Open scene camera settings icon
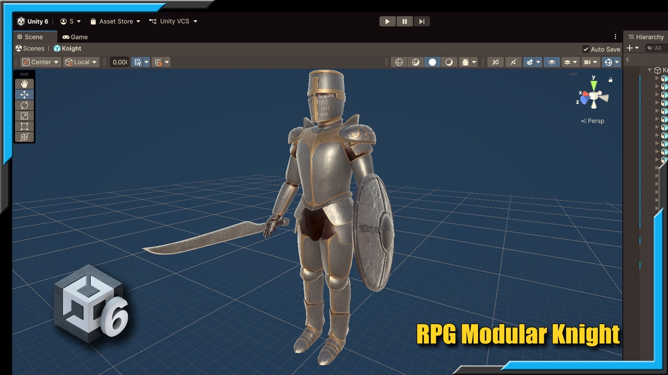The width and height of the screenshot is (668, 375). (x=587, y=62)
